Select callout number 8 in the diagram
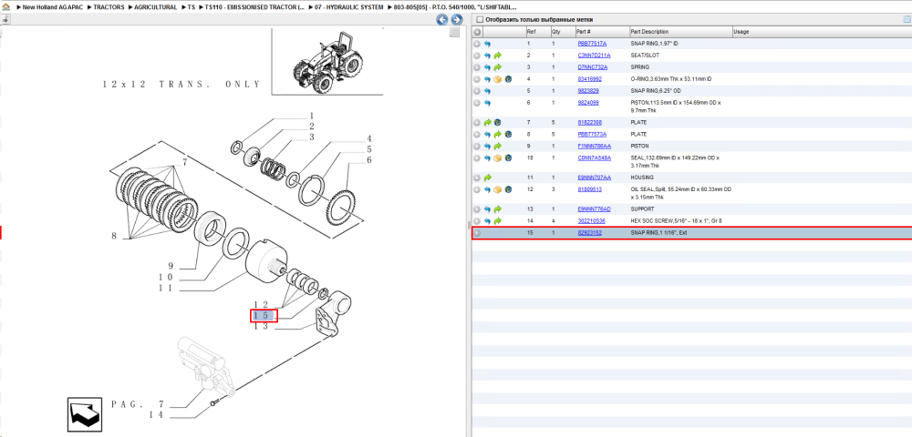 pyautogui.click(x=115, y=236)
